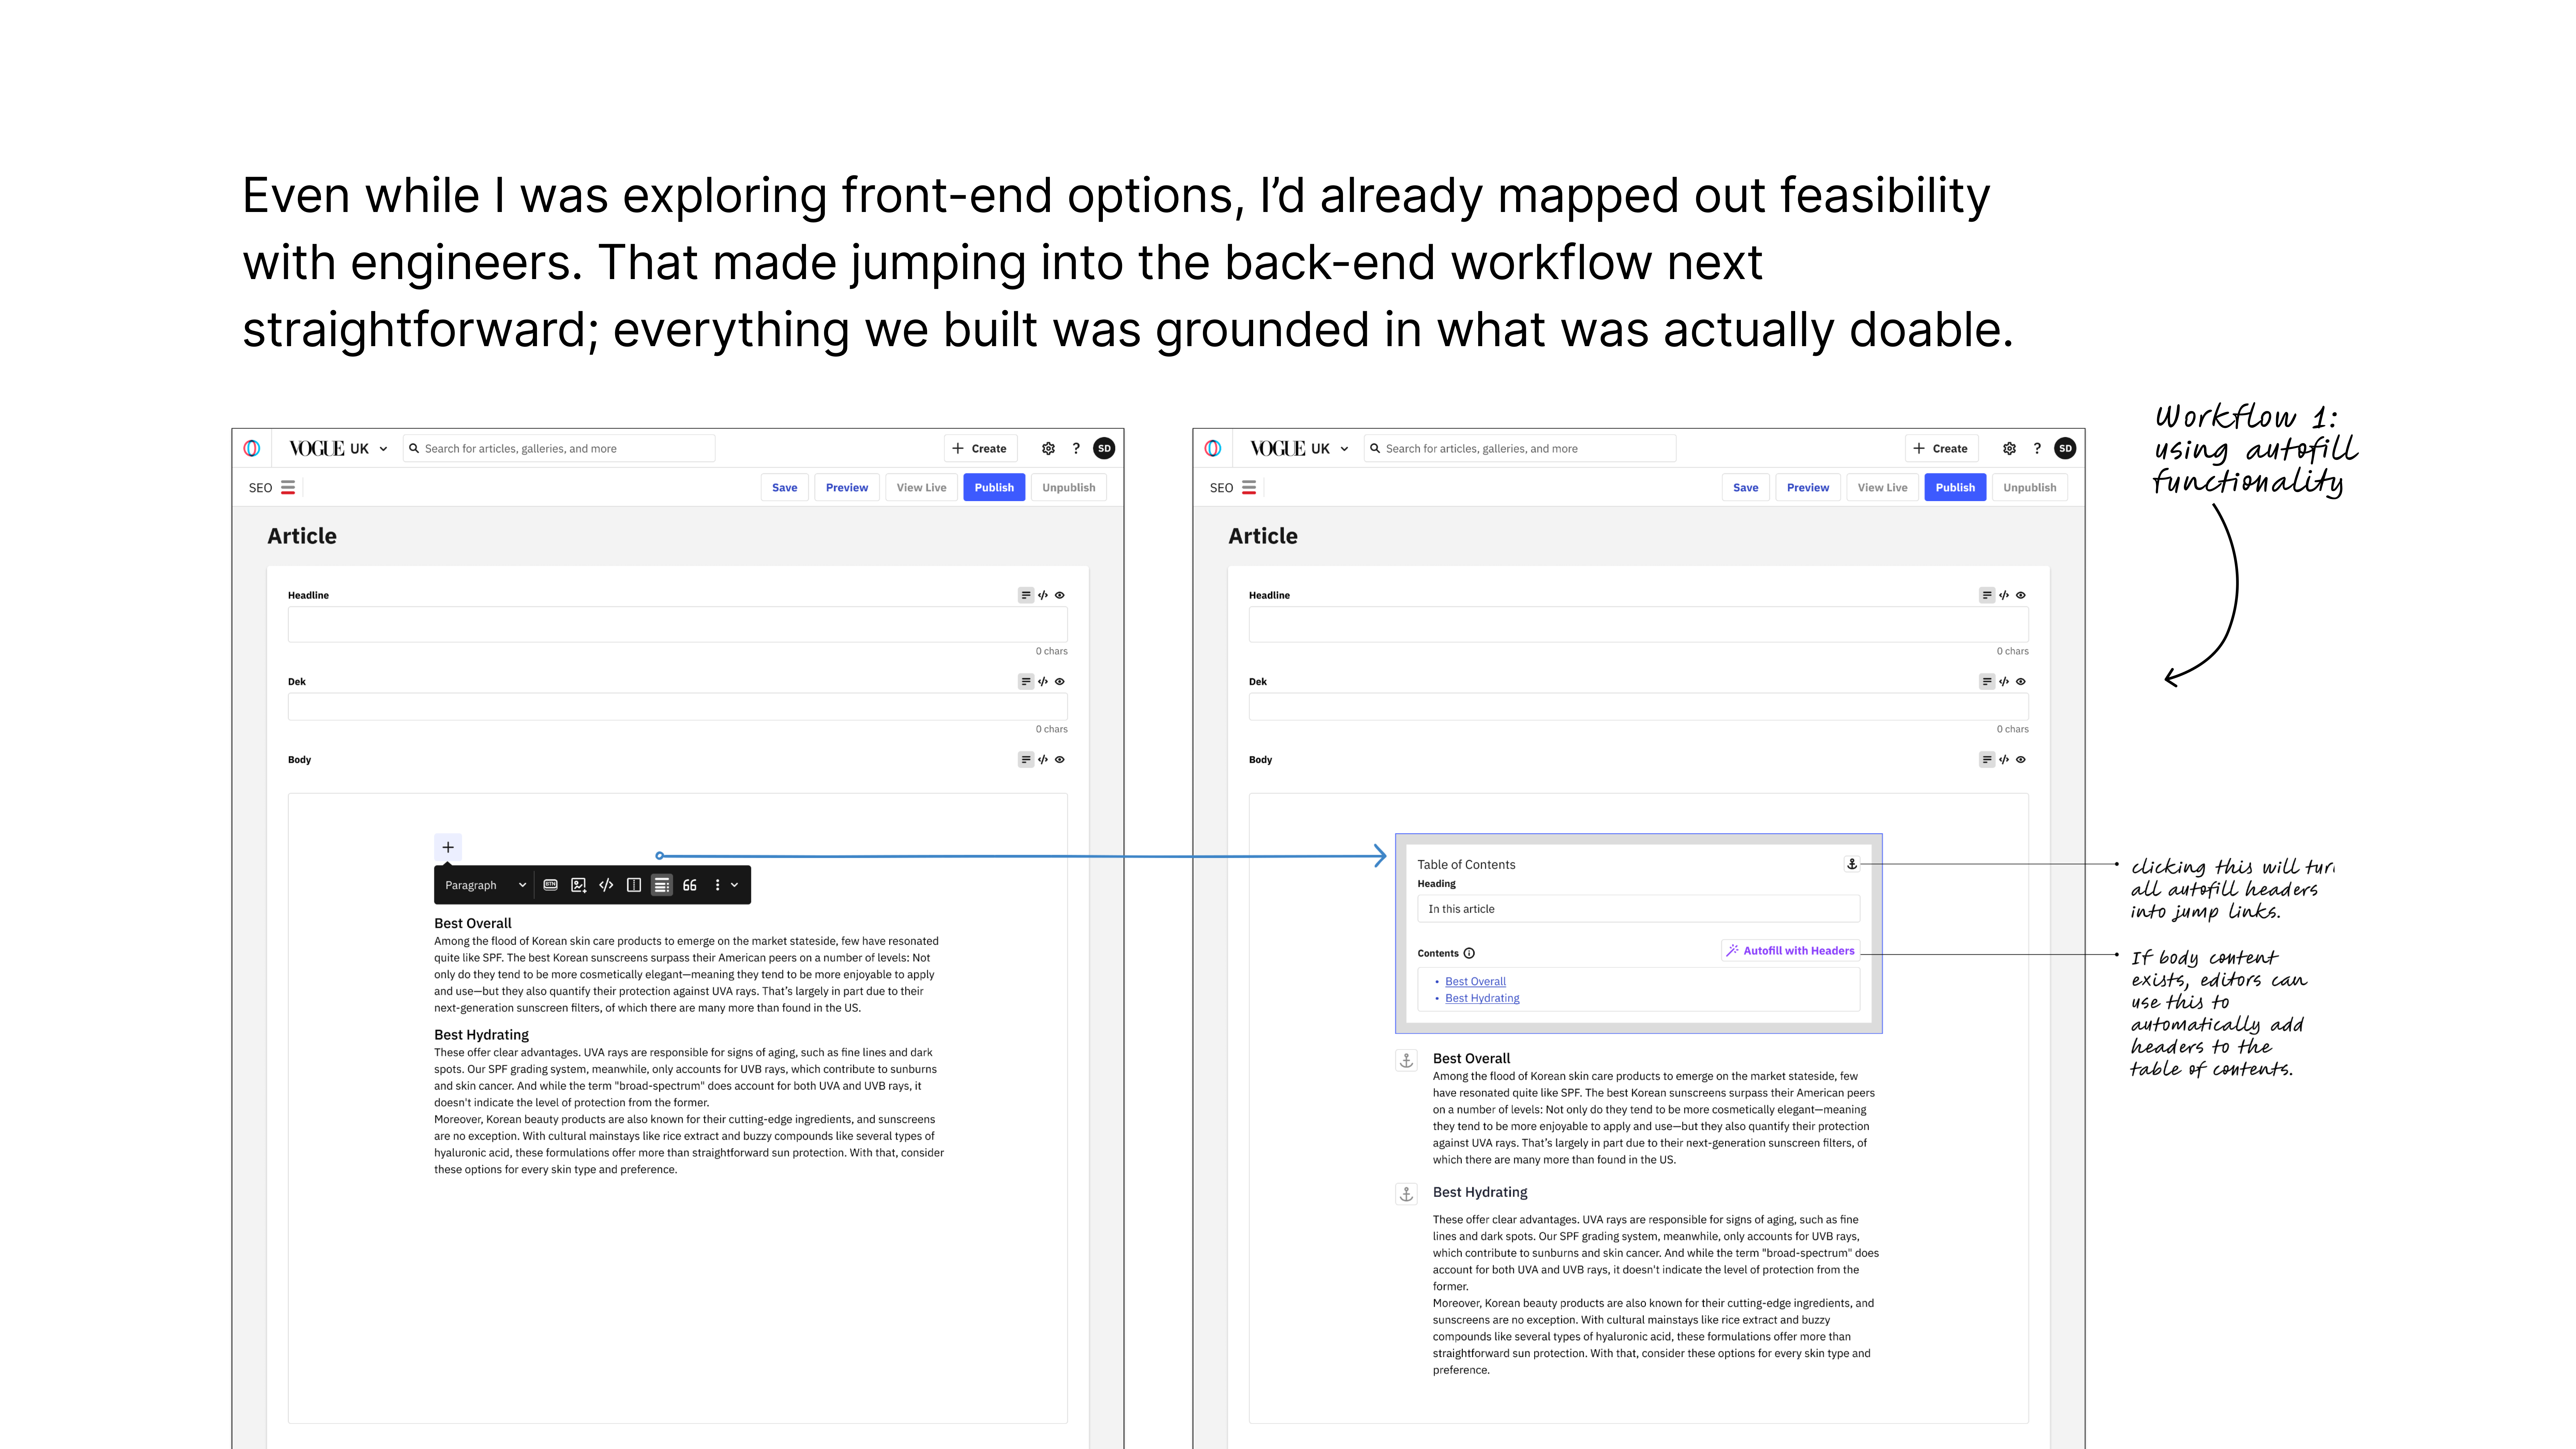Click the code embed icon in the dark toolbar
This screenshot has height=1449, width=2576.
pyautogui.click(x=606, y=885)
